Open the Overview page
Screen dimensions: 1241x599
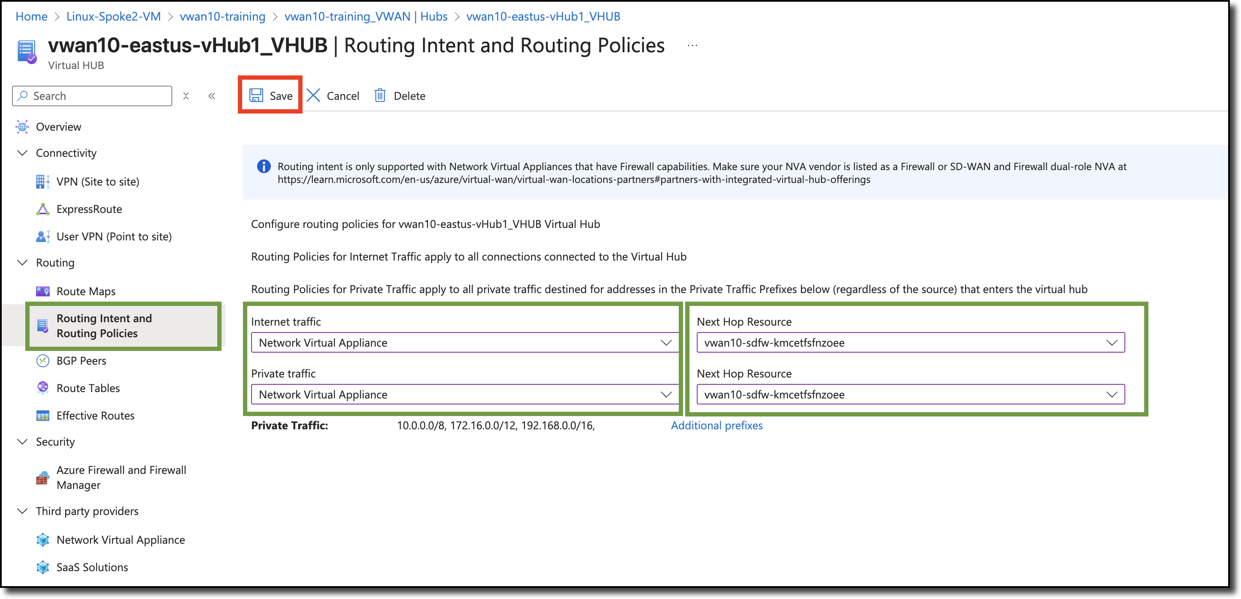tap(58, 127)
